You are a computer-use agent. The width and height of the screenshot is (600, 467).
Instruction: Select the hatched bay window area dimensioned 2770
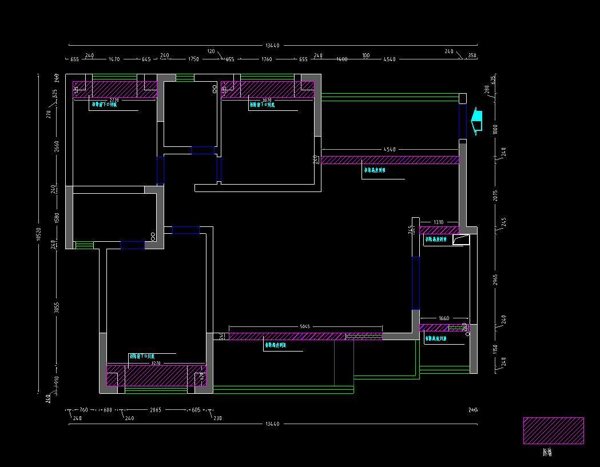115,89
